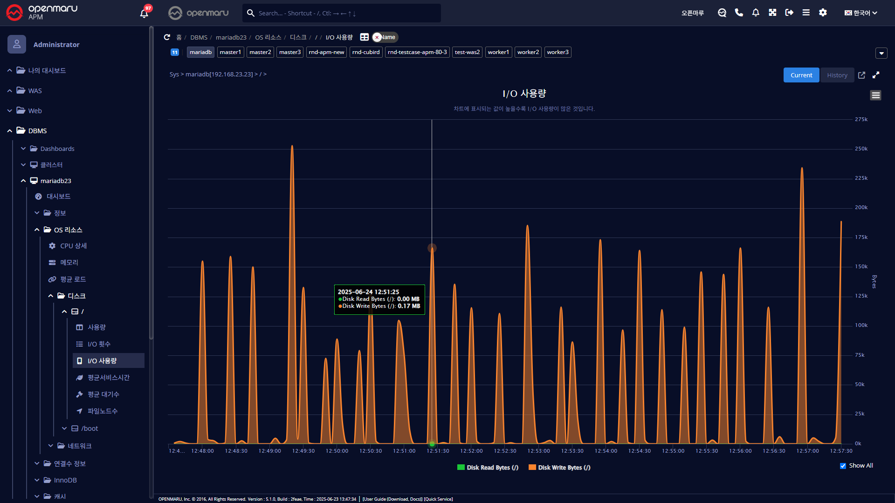Click the logout arrow icon

[x=789, y=13]
